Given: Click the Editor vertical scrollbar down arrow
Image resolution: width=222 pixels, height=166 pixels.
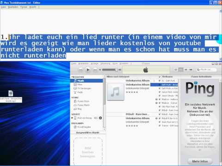Looking at the screenshot, I should (221, 59).
